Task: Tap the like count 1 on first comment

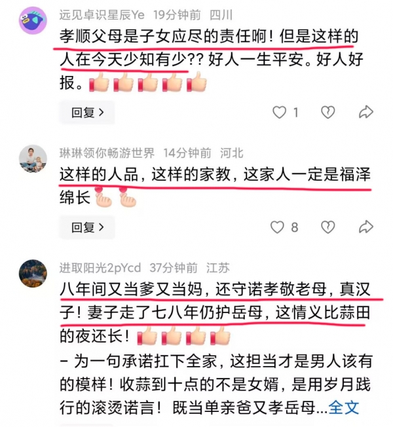Action: [296, 113]
